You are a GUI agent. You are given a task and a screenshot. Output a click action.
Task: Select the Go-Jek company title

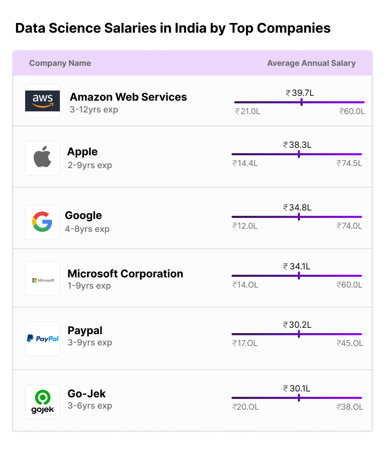[87, 394]
